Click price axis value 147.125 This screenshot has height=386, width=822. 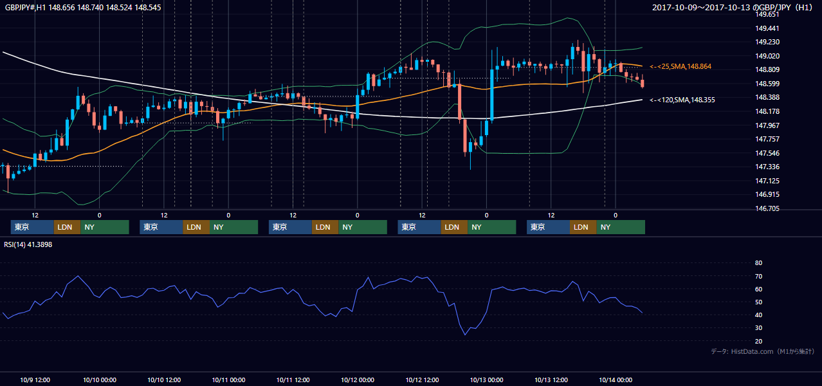pos(768,181)
